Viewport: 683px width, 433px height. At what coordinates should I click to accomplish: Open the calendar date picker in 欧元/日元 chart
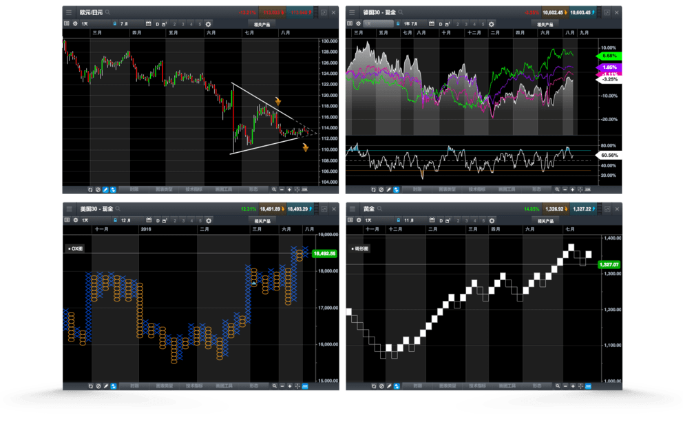click(149, 24)
